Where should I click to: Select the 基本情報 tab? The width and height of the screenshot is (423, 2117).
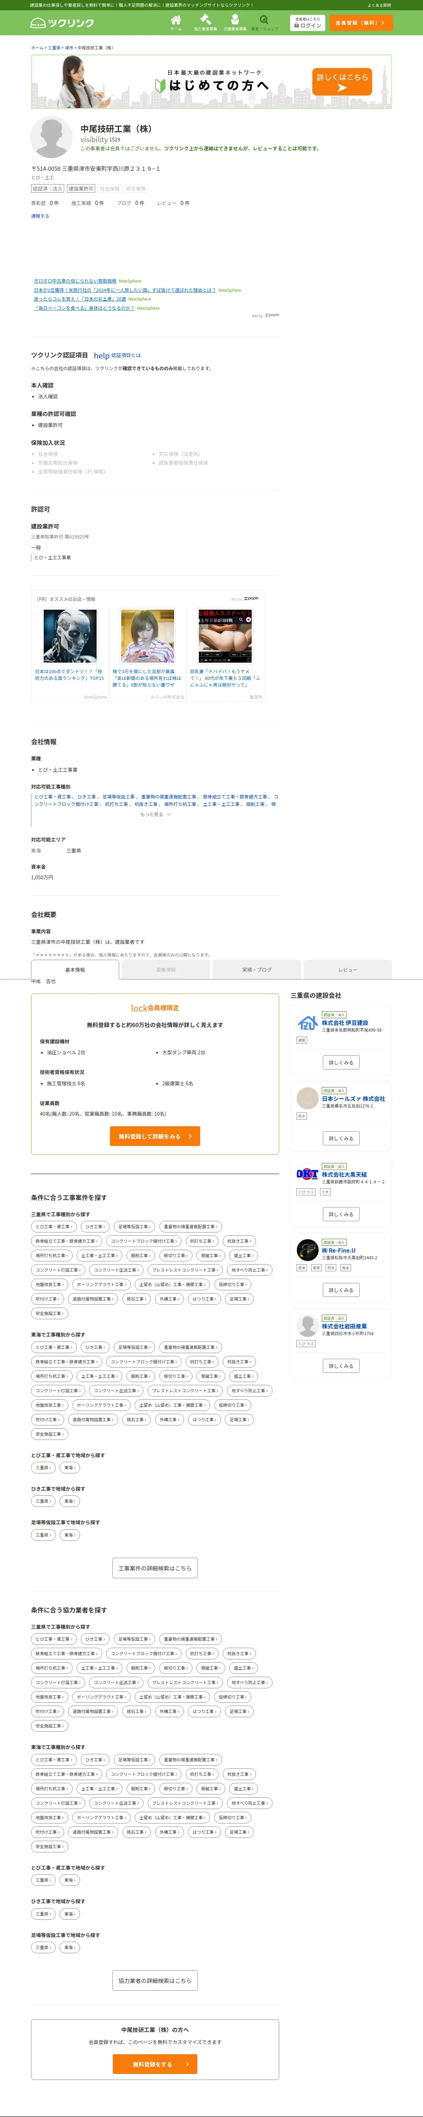point(75,970)
